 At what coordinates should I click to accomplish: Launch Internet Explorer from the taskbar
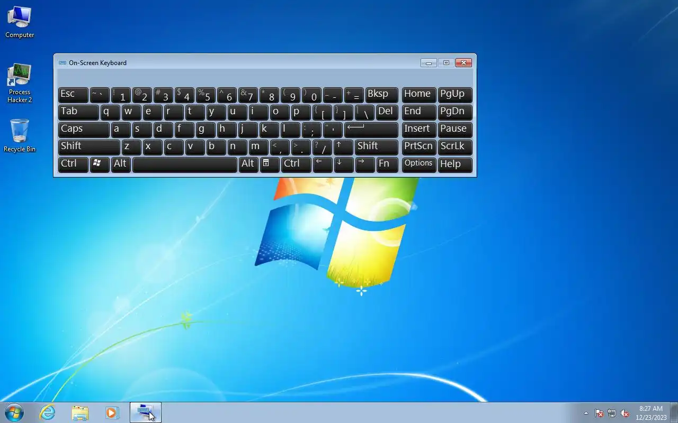[x=48, y=412]
